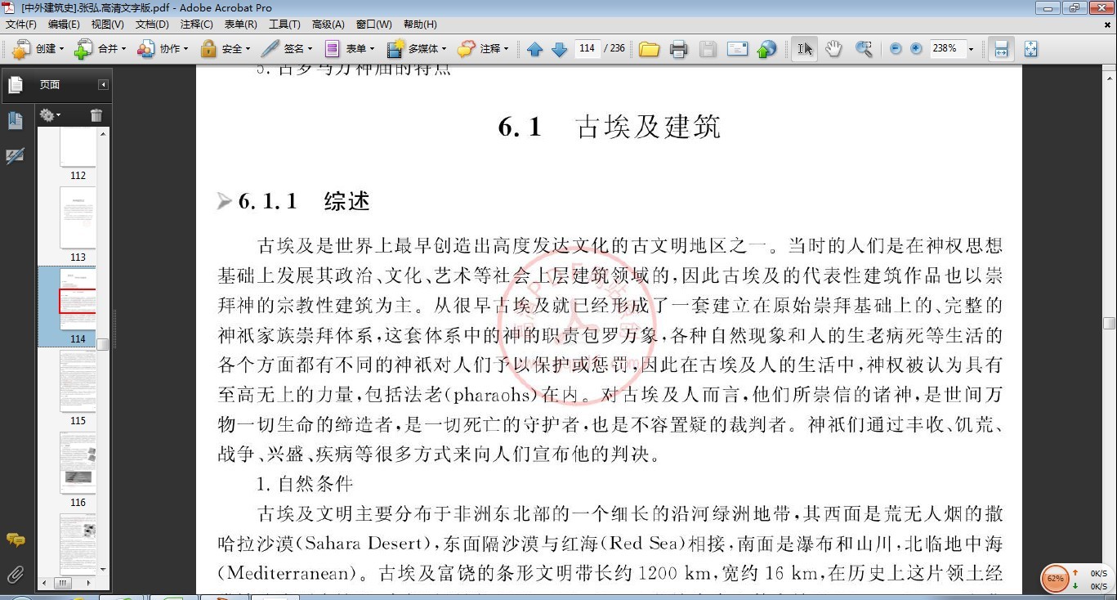Open the 注释(C) menu

pos(196,25)
